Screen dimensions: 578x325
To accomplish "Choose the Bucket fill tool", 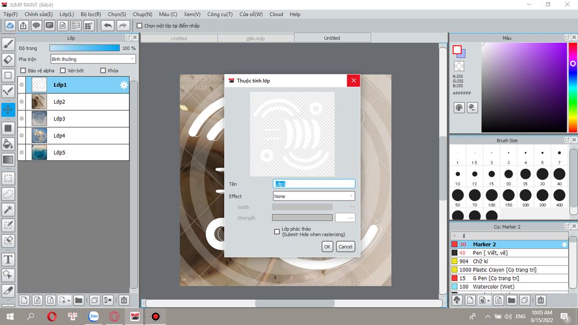I will coord(8,144).
